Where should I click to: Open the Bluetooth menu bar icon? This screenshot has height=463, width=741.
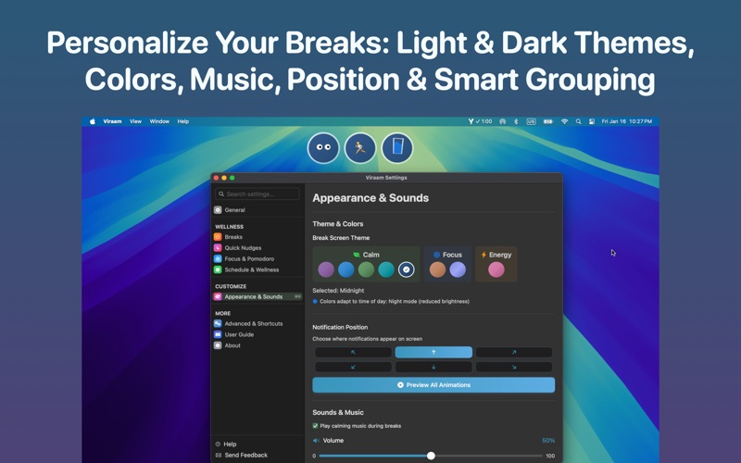coord(516,121)
